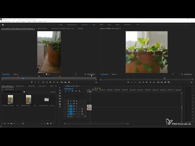Click the blue playhead on Program scrub bar
The height and width of the screenshot is (146, 195).
tap(164, 79)
